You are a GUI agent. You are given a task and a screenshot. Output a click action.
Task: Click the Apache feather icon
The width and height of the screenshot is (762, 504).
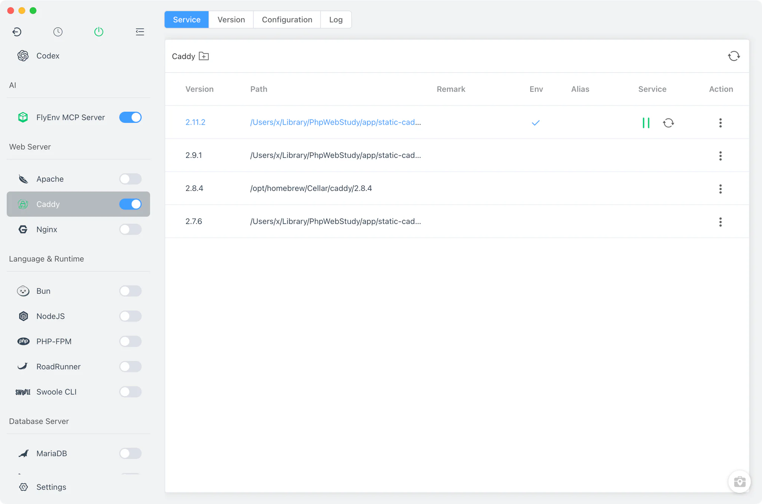click(23, 179)
